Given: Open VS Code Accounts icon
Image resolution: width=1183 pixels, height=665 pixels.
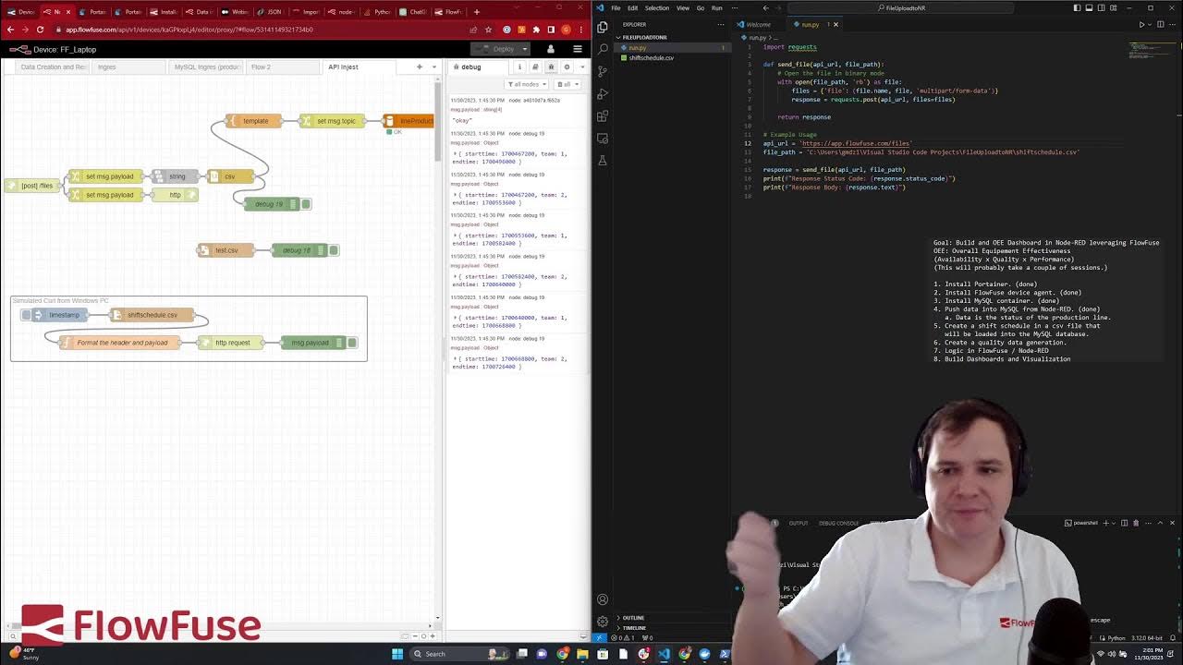Looking at the screenshot, I should tap(603, 599).
